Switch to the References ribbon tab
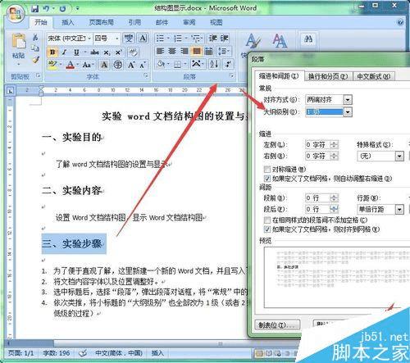410x363 pixels. coord(134,22)
